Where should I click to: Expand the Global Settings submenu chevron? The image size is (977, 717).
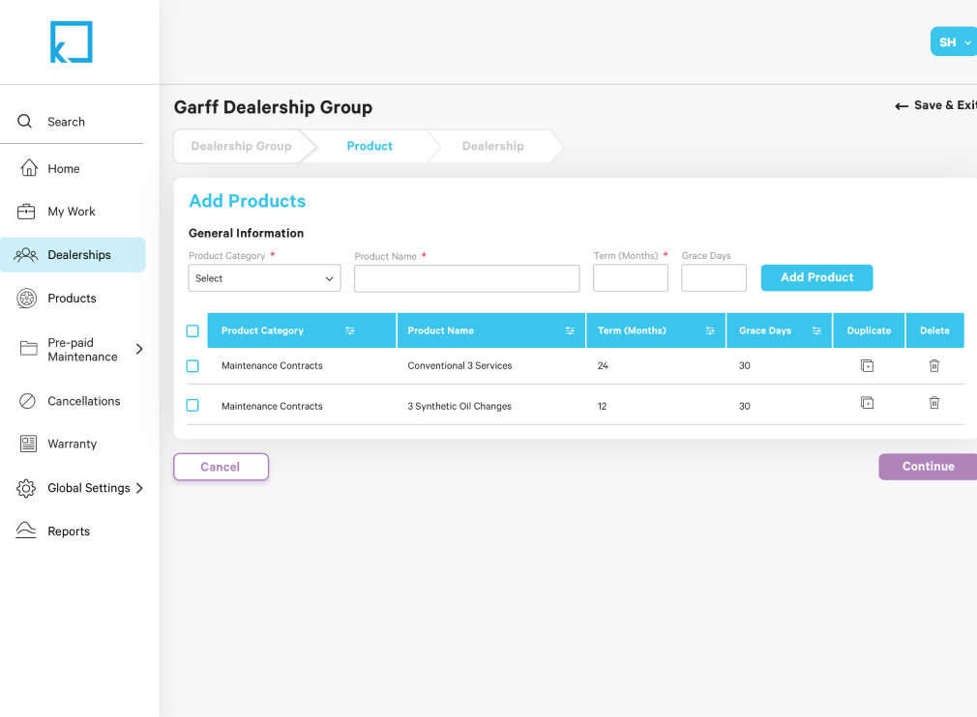[139, 488]
